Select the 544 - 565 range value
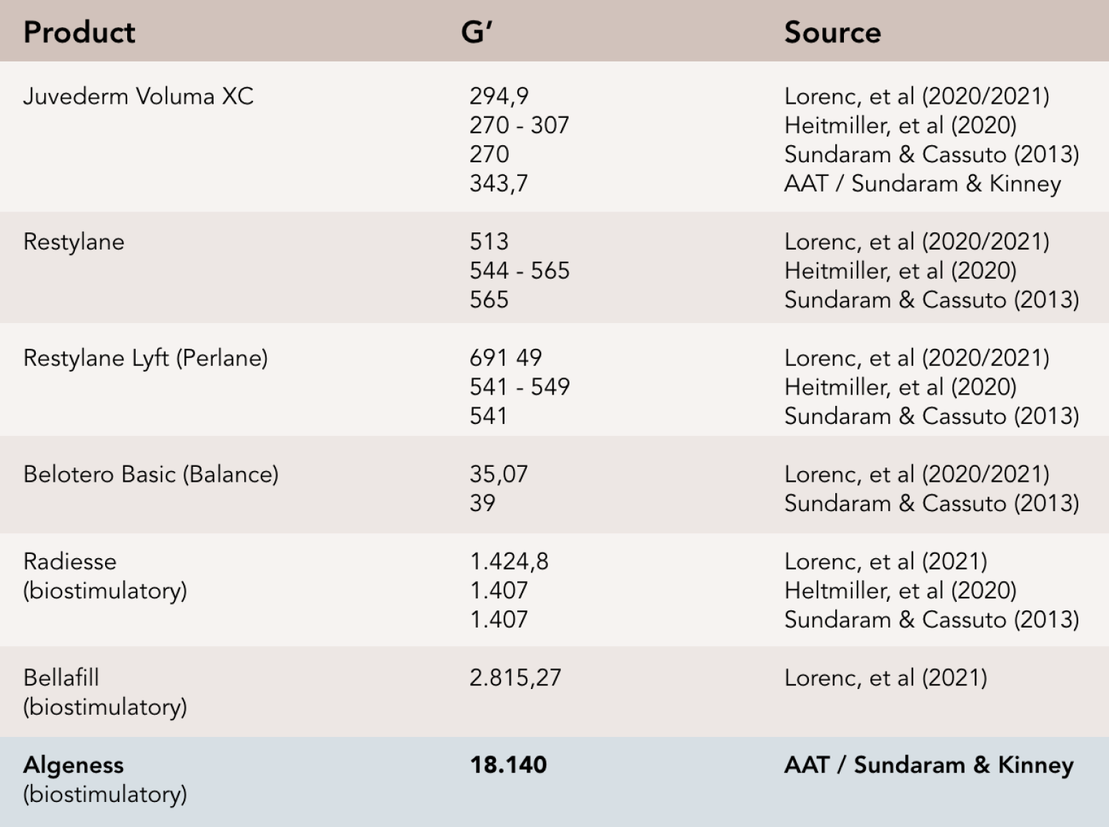This screenshot has height=827, width=1109. pyautogui.click(x=519, y=271)
